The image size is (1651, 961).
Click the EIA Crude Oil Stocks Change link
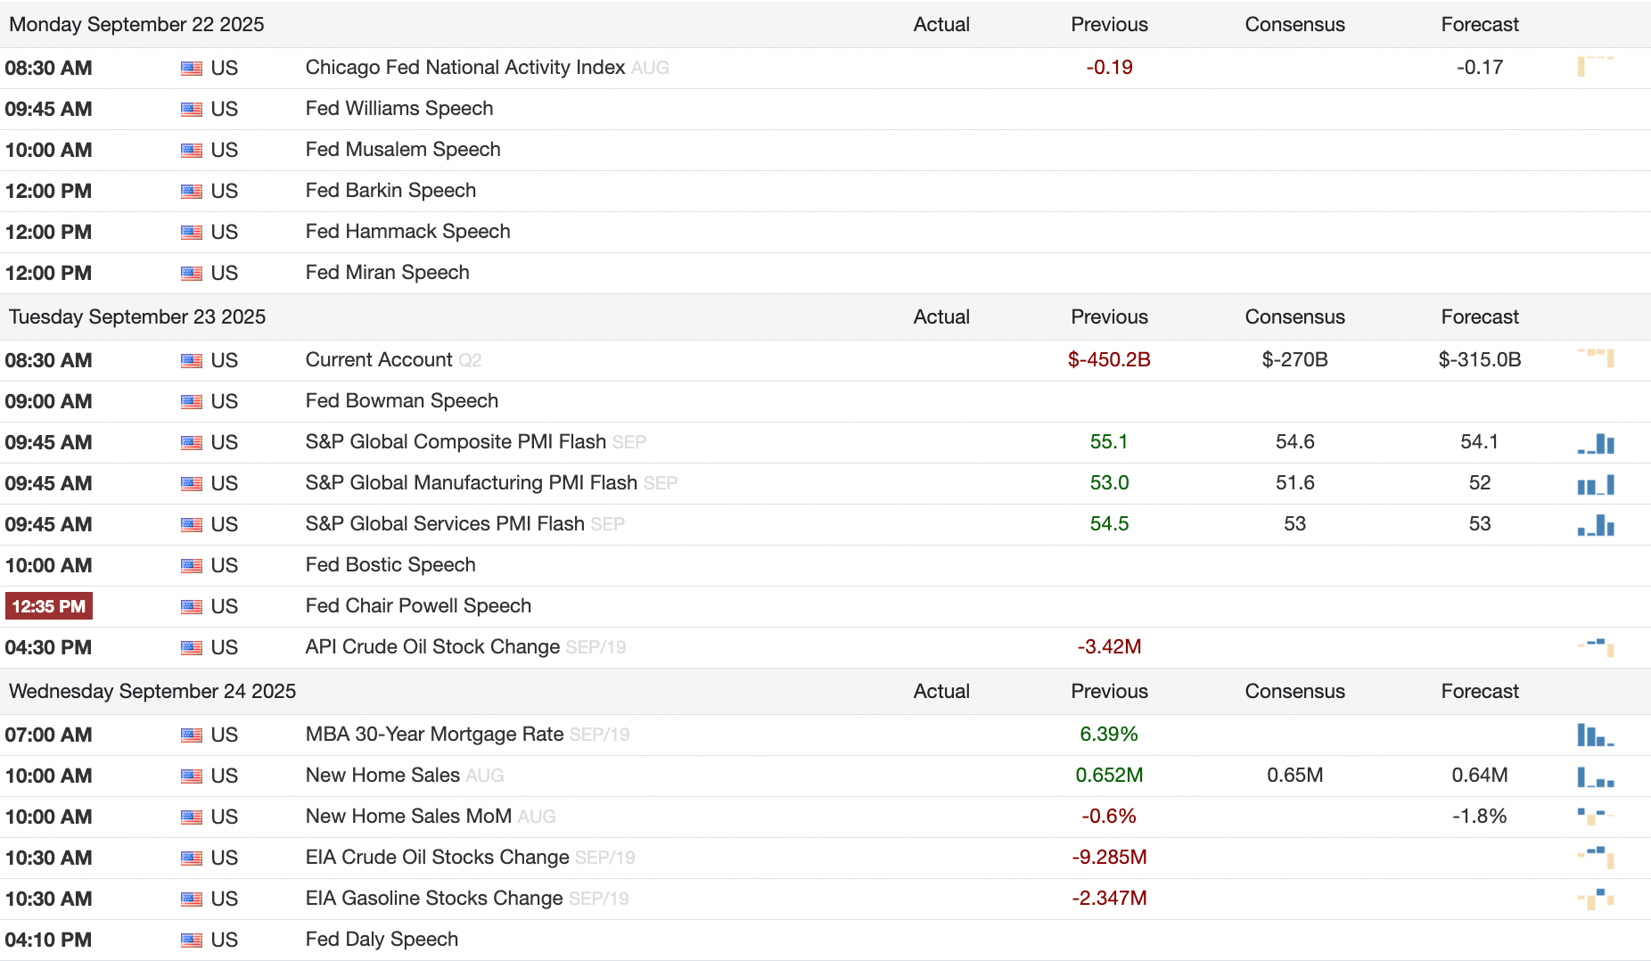(437, 858)
